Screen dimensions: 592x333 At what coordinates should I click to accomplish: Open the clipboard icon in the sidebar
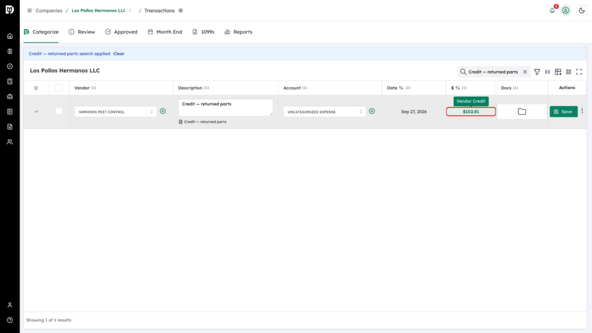pyautogui.click(x=10, y=51)
